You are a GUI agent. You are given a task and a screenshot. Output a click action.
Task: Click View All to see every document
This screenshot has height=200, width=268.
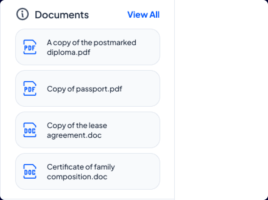(x=144, y=14)
